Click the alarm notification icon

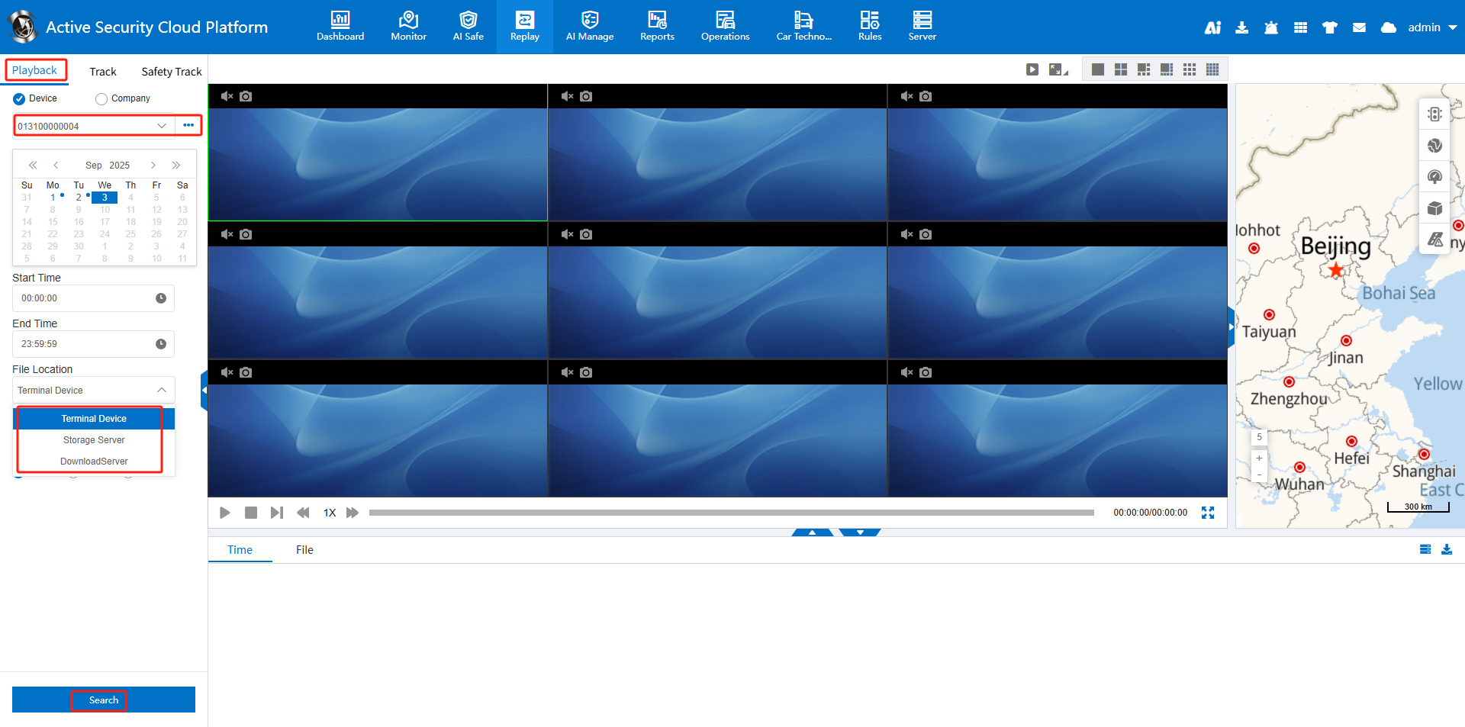[x=1271, y=28]
